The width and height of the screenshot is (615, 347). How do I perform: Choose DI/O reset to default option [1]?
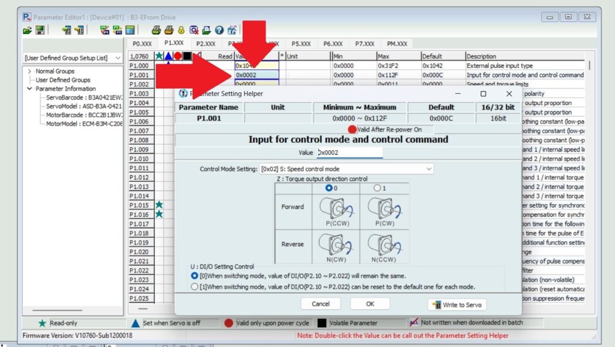[x=194, y=287]
